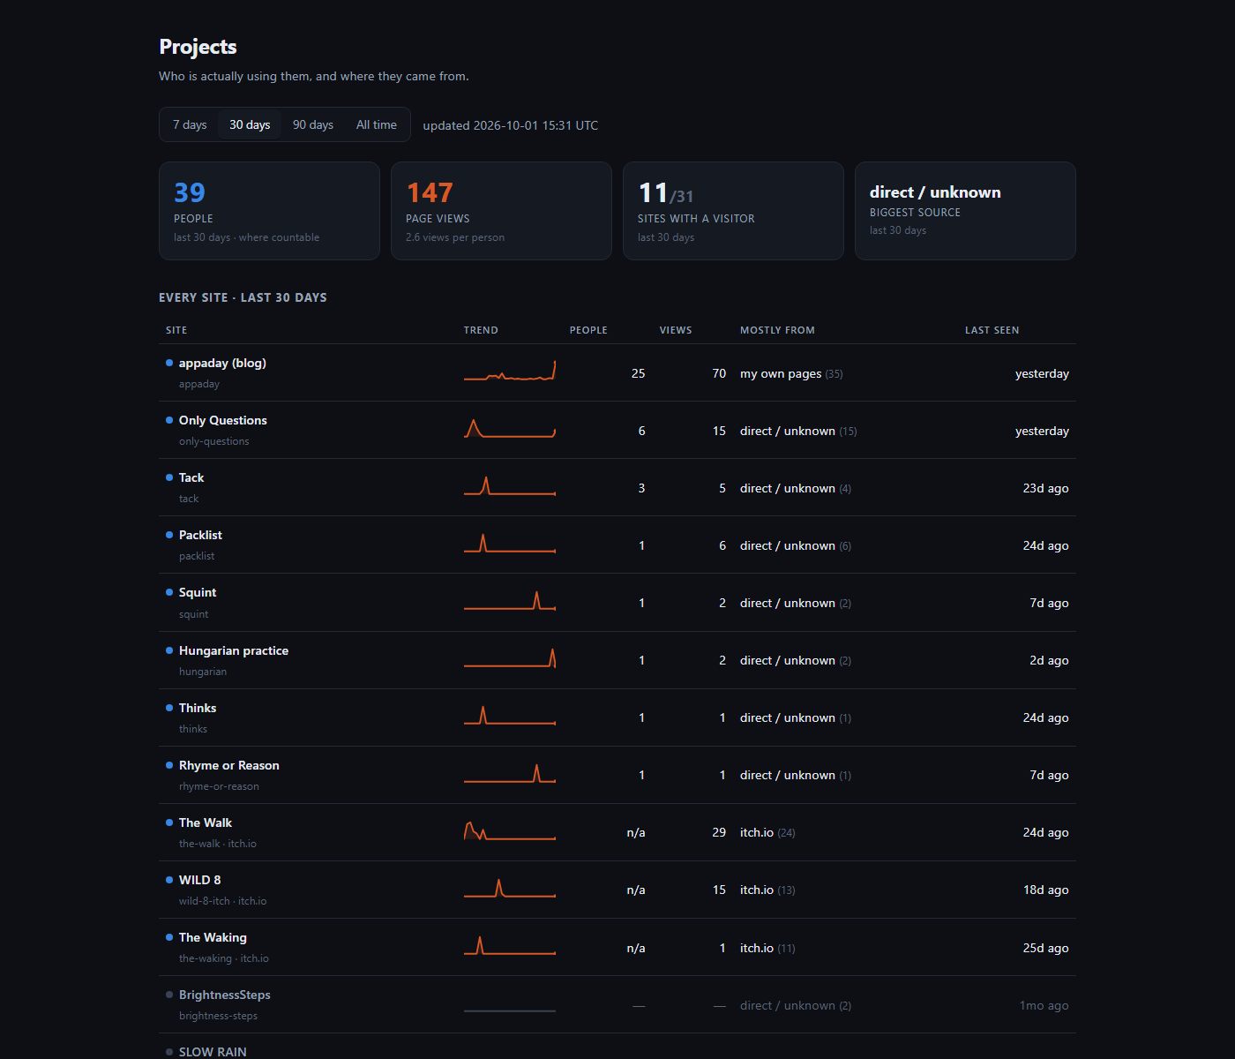Click 'itch.io (11)' source for The Waking
The width and height of the screenshot is (1235, 1059).
coord(767,948)
